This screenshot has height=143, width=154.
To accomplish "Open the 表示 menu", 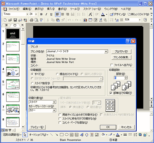I will [39, 9].
